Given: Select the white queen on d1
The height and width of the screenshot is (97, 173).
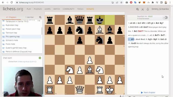Looking at the screenshot, I should [x=80, y=90].
